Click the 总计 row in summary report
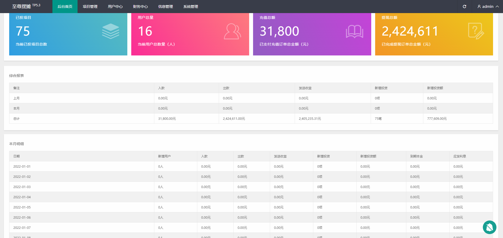Screen dimensions: 503x238 click(17, 119)
